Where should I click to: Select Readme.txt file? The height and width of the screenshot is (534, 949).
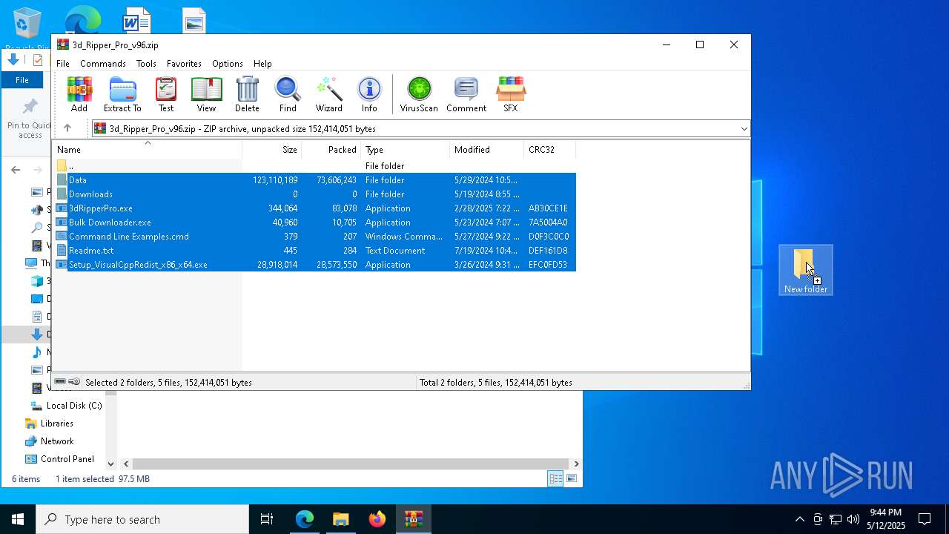point(315,251)
